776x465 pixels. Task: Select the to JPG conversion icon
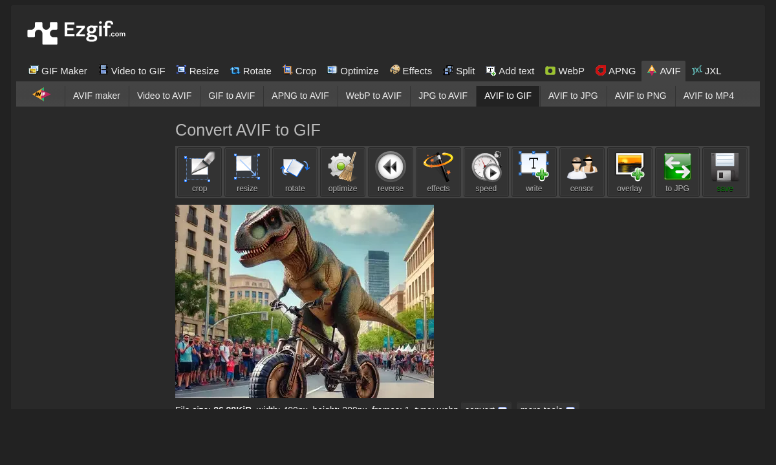(677, 167)
